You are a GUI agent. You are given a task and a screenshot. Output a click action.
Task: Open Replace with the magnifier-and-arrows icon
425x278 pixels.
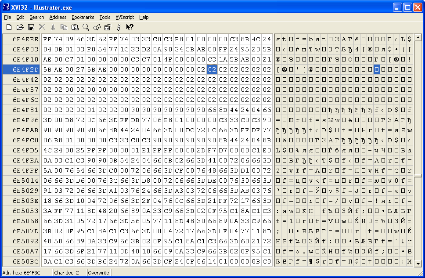pyautogui.click(x=97, y=27)
